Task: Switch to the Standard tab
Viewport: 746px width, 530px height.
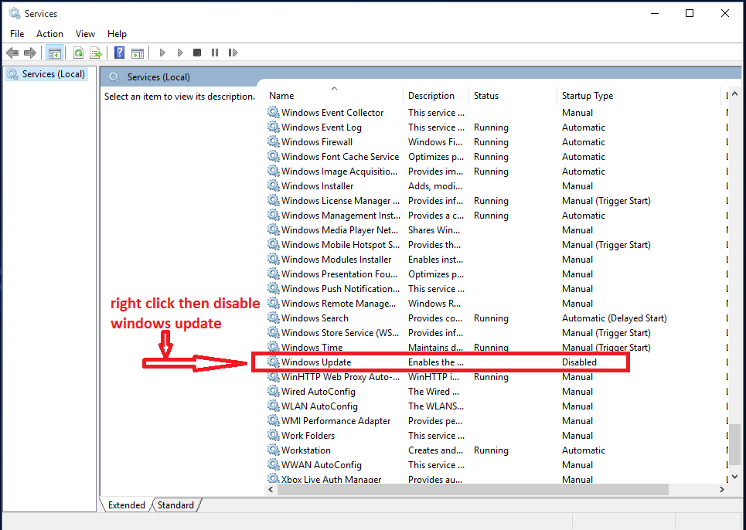Action: [x=175, y=505]
